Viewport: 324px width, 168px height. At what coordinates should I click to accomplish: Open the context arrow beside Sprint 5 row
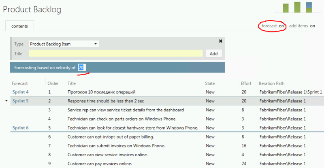[x=6, y=101]
